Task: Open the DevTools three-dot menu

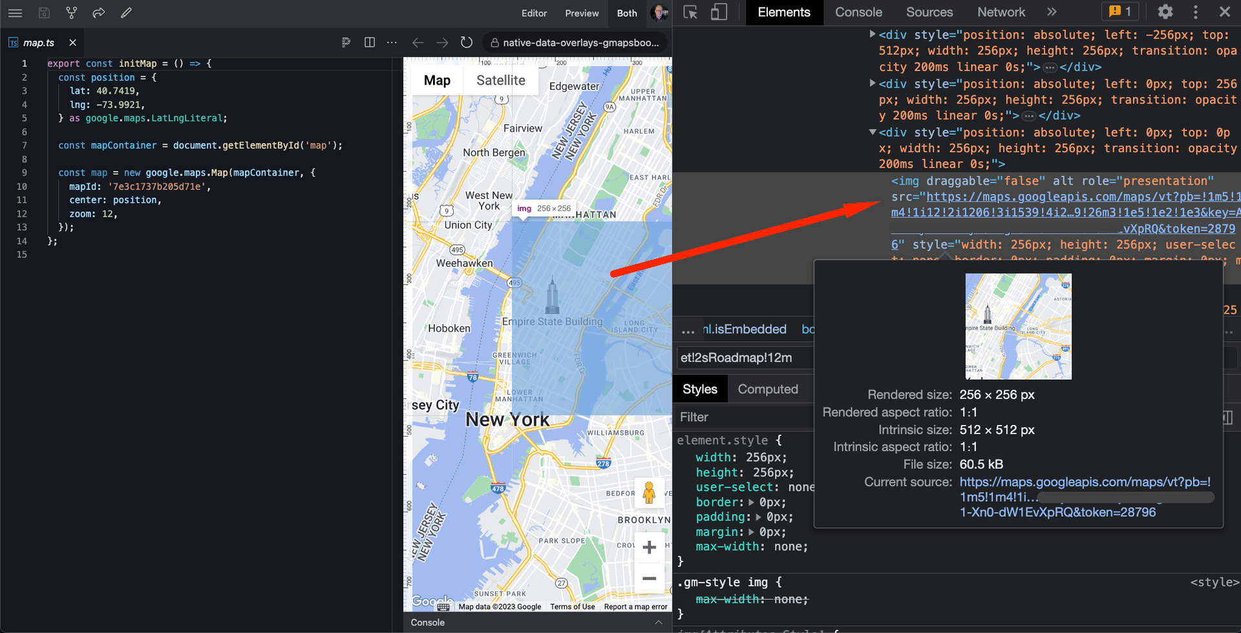Action: [x=1195, y=12]
